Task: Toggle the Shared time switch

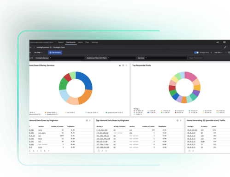Action: (x=196, y=53)
